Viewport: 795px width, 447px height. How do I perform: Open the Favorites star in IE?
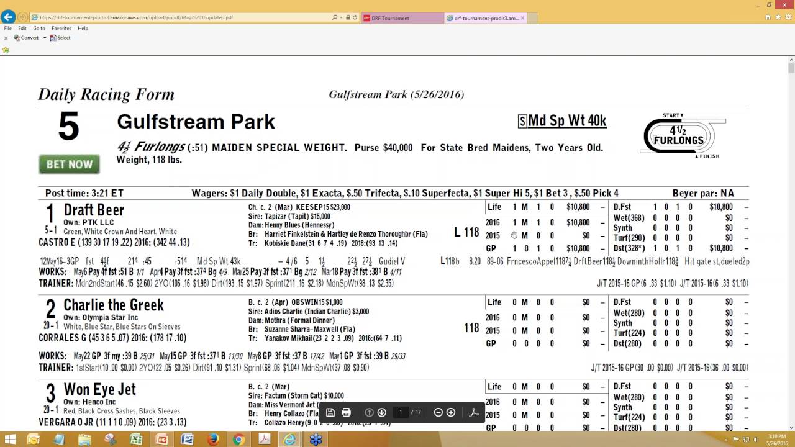778,17
